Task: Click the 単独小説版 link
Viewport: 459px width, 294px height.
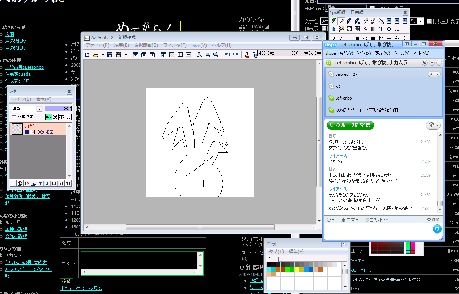Action: click(16, 230)
